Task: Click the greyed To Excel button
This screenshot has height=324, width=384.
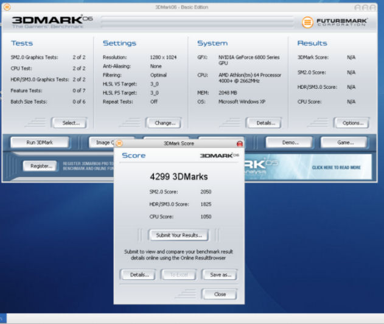Action: [178, 275]
